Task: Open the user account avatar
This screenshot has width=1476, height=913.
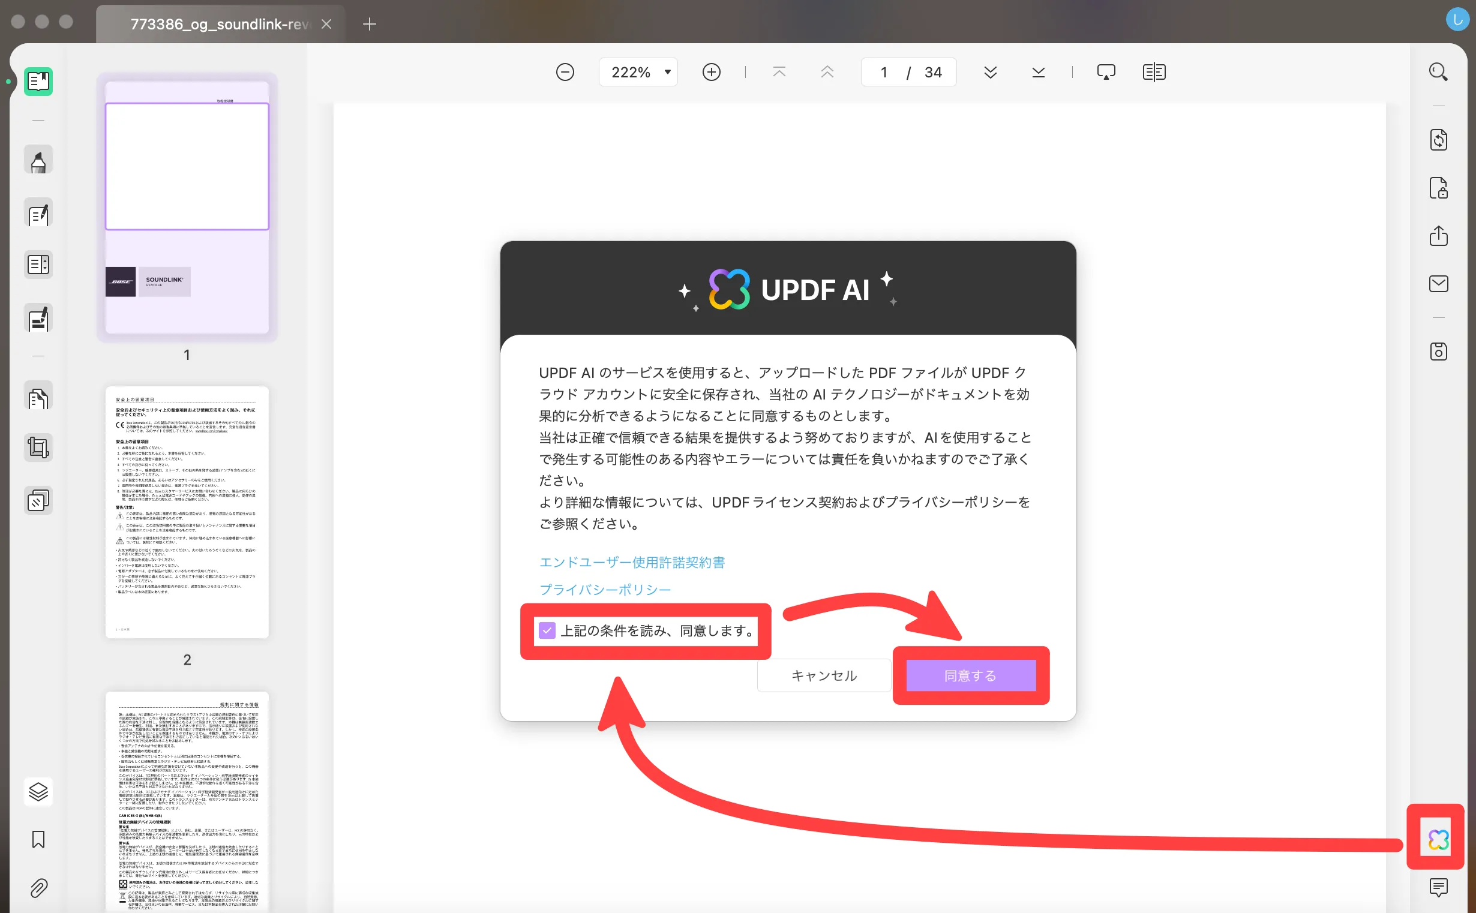Action: click(x=1457, y=19)
